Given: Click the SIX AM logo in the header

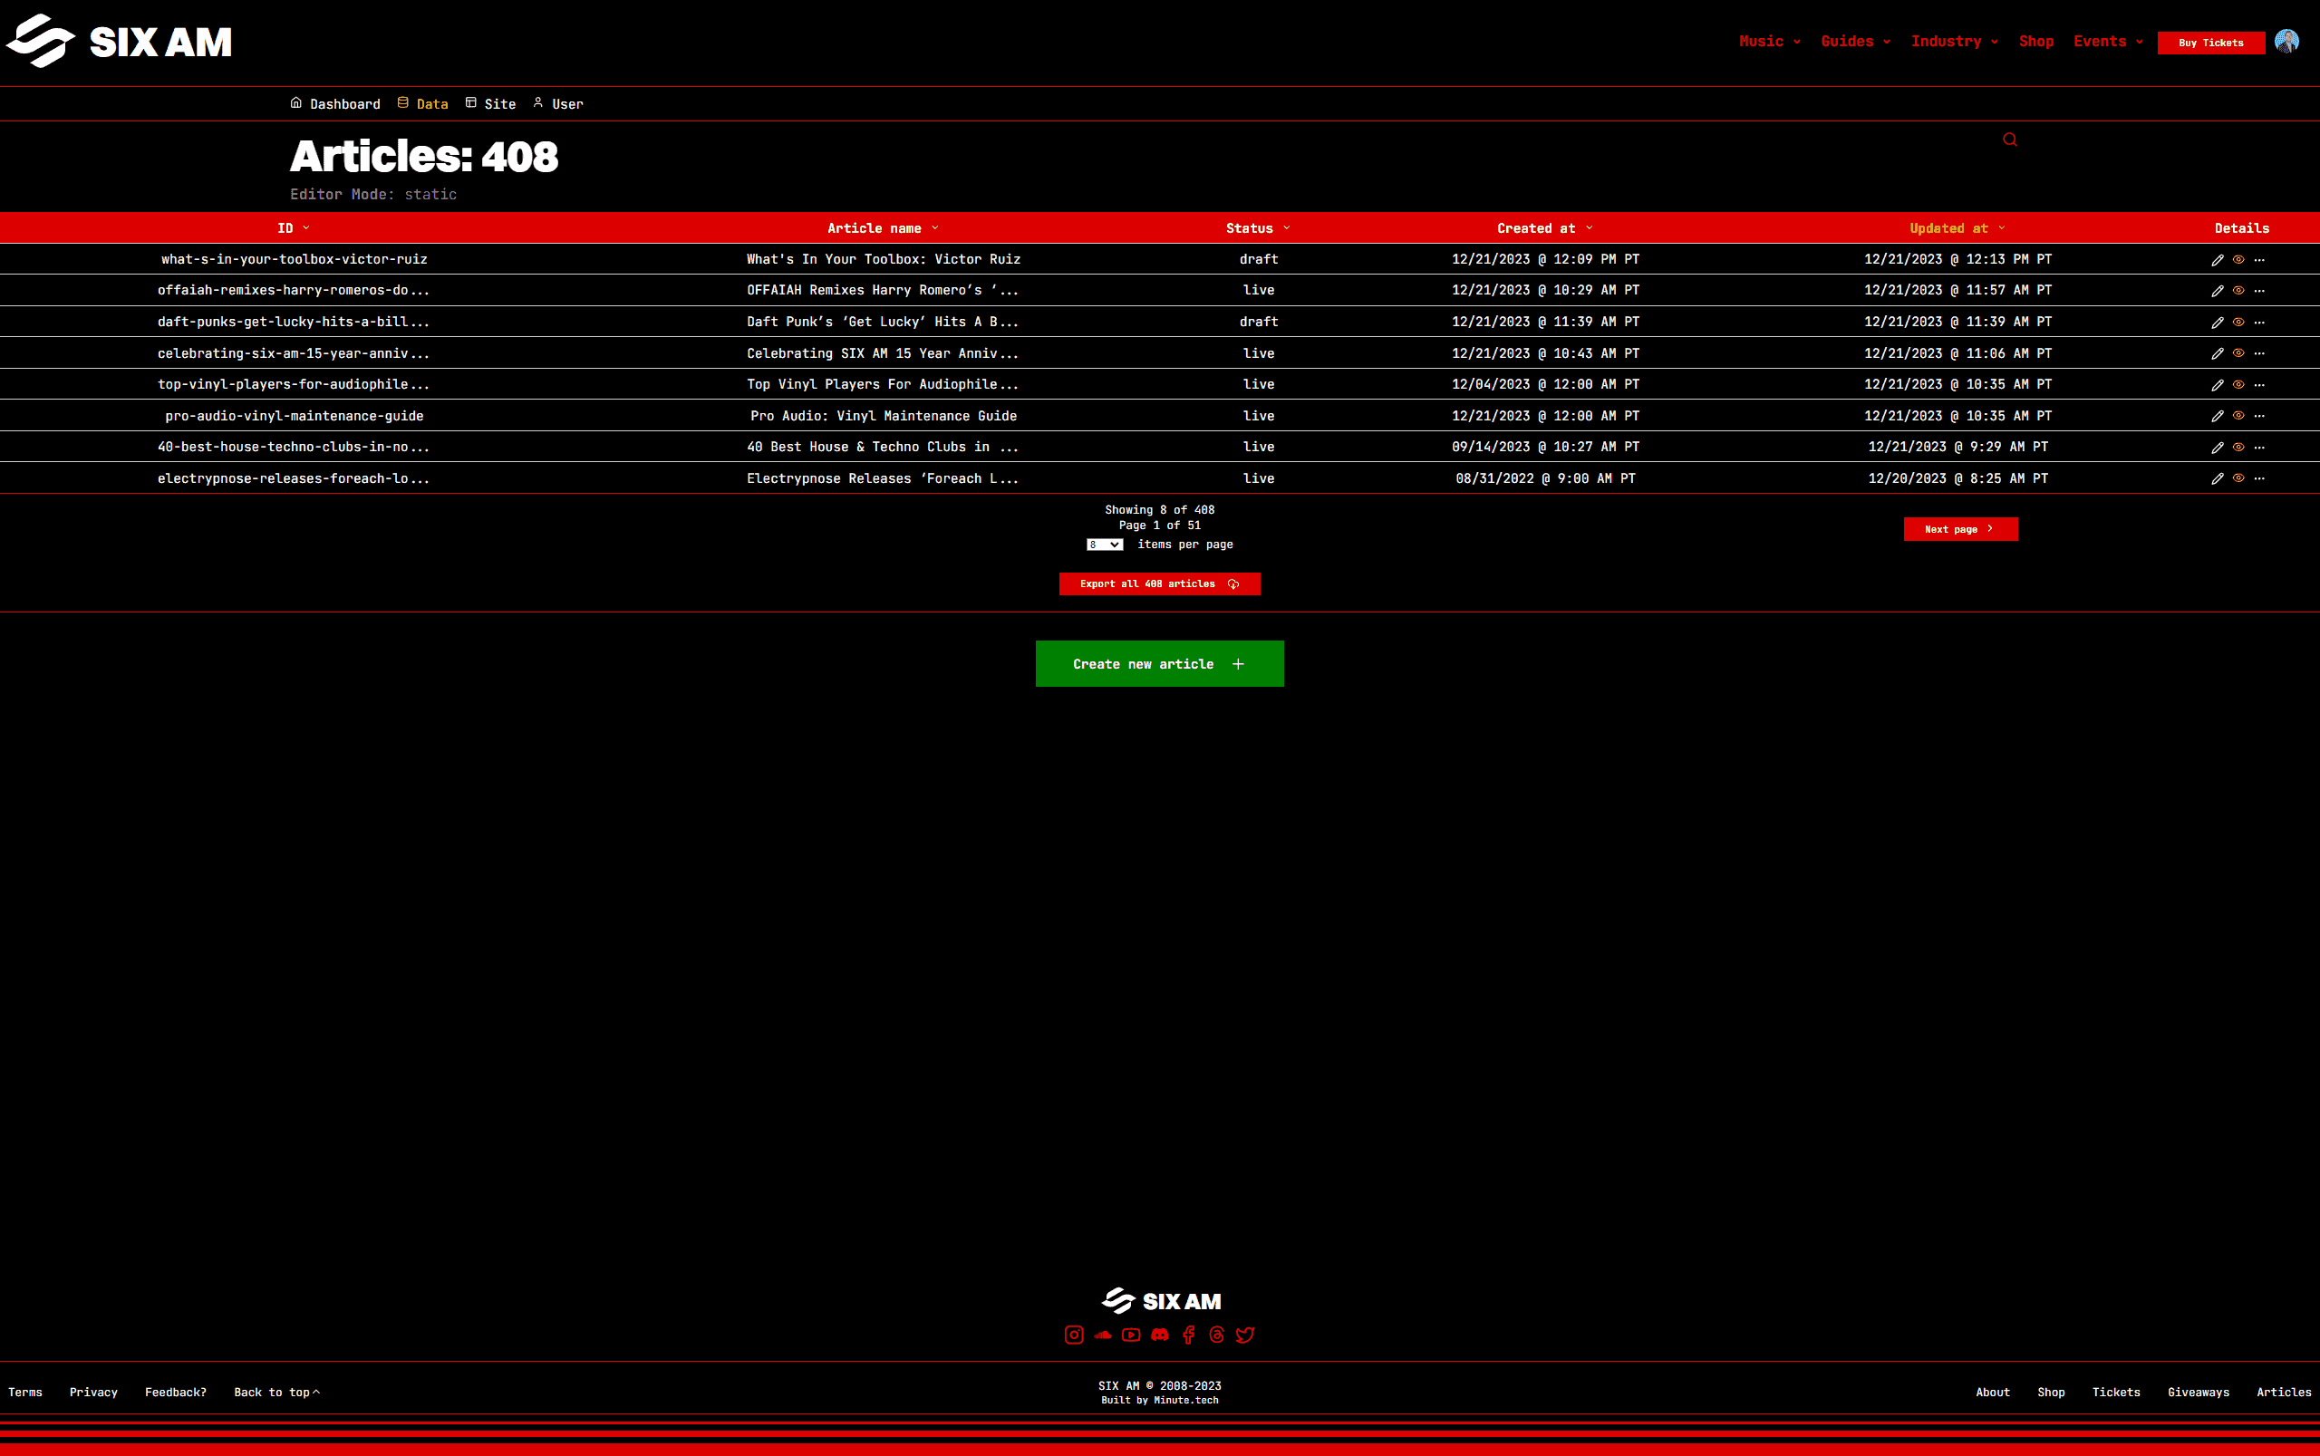Looking at the screenshot, I should point(119,42).
